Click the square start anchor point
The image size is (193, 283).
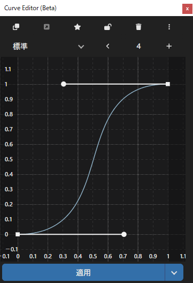tap(18, 234)
